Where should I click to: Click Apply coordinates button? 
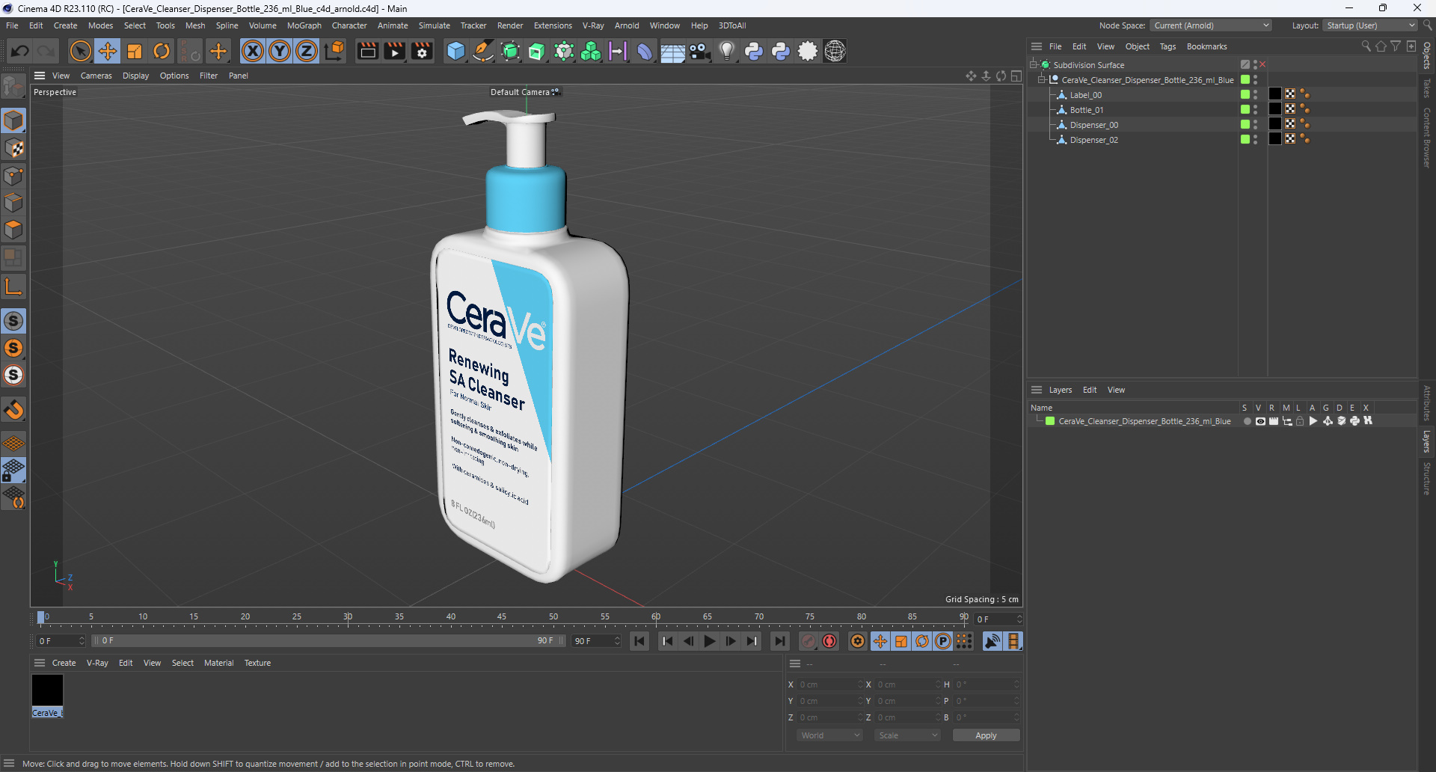(x=986, y=735)
